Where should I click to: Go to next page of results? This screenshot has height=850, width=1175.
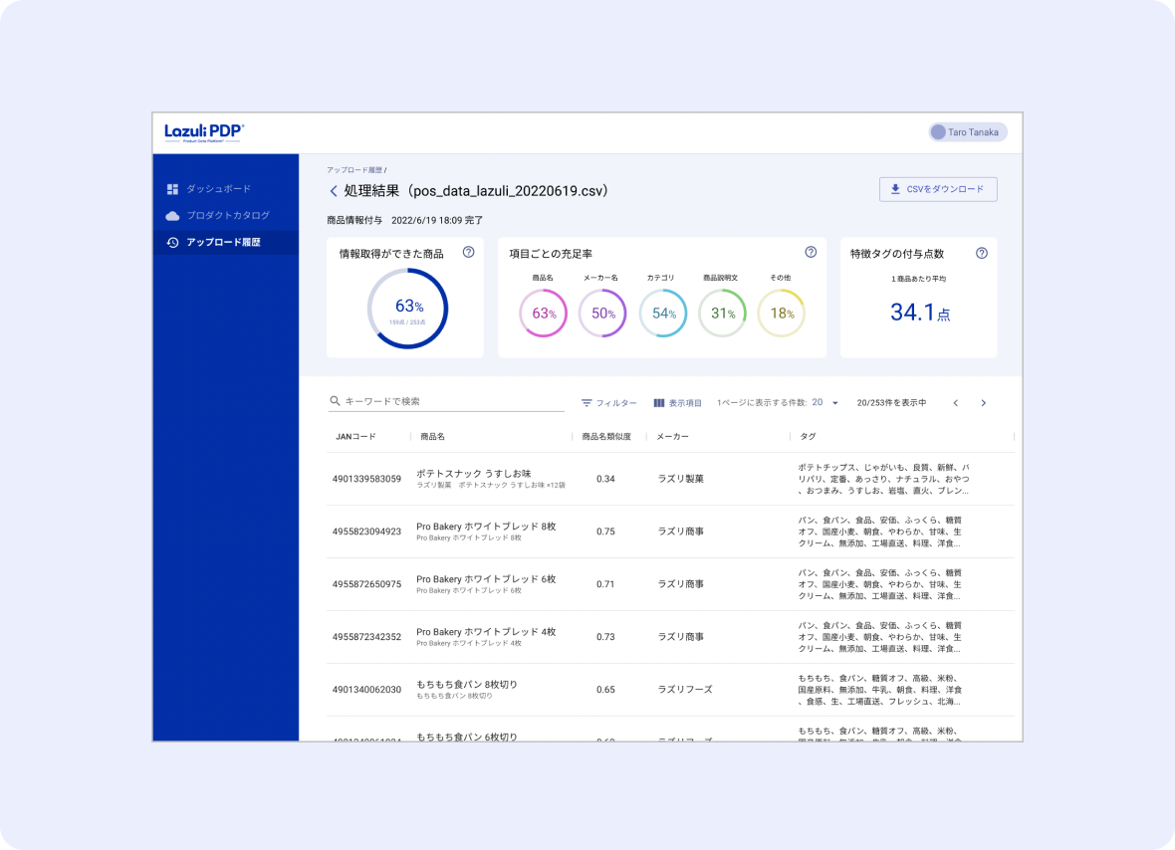point(983,403)
